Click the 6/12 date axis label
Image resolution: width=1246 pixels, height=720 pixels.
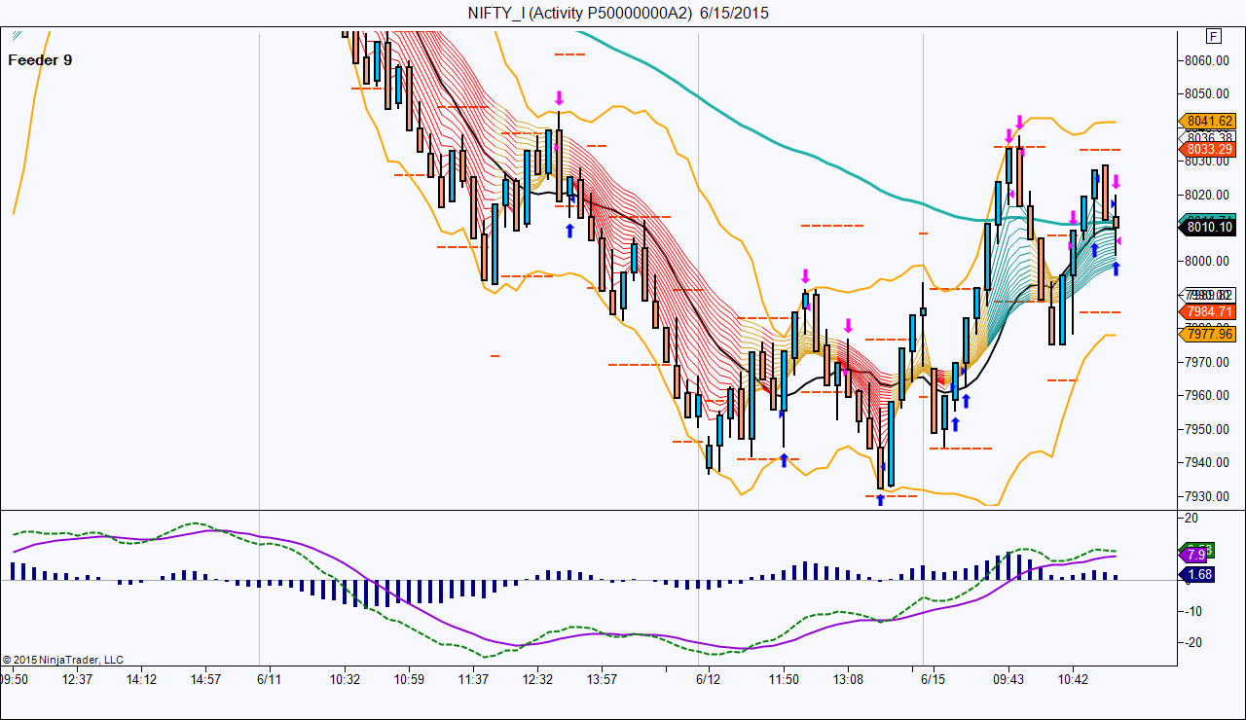coord(709,679)
